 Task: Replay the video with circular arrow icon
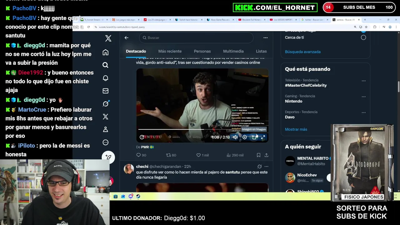[x=142, y=137]
